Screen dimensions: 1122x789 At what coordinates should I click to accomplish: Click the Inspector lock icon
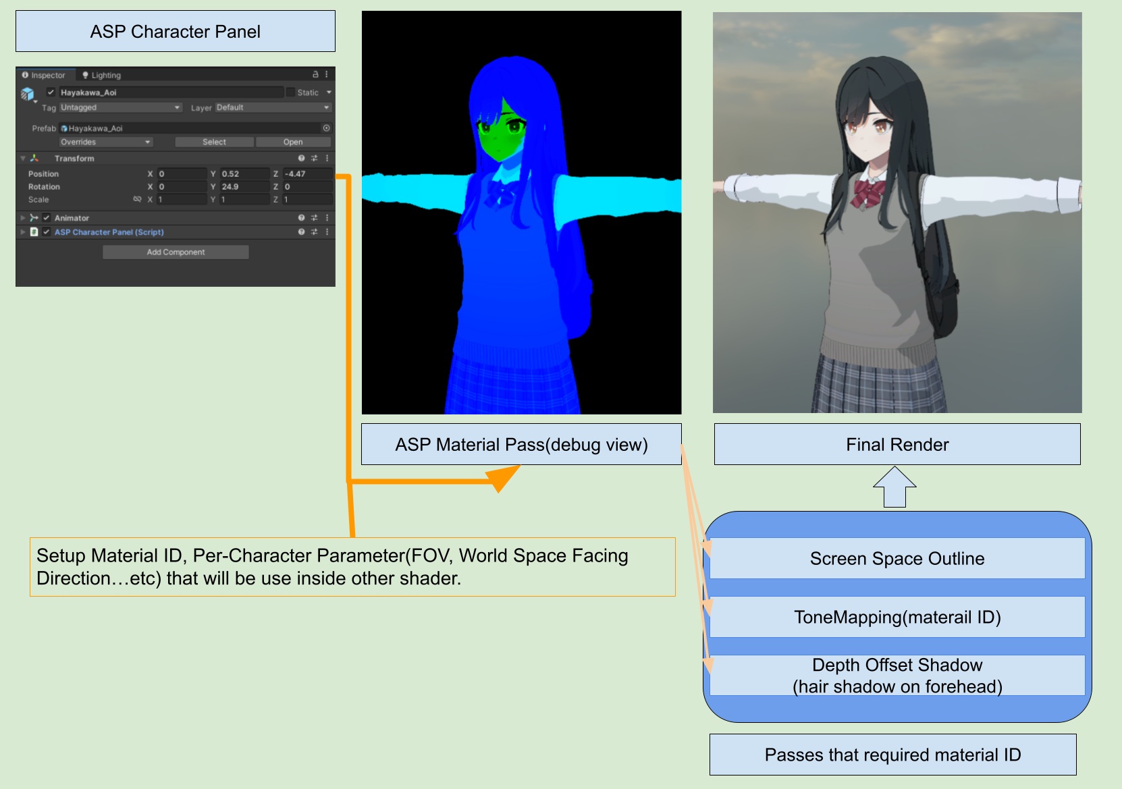(315, 74)
